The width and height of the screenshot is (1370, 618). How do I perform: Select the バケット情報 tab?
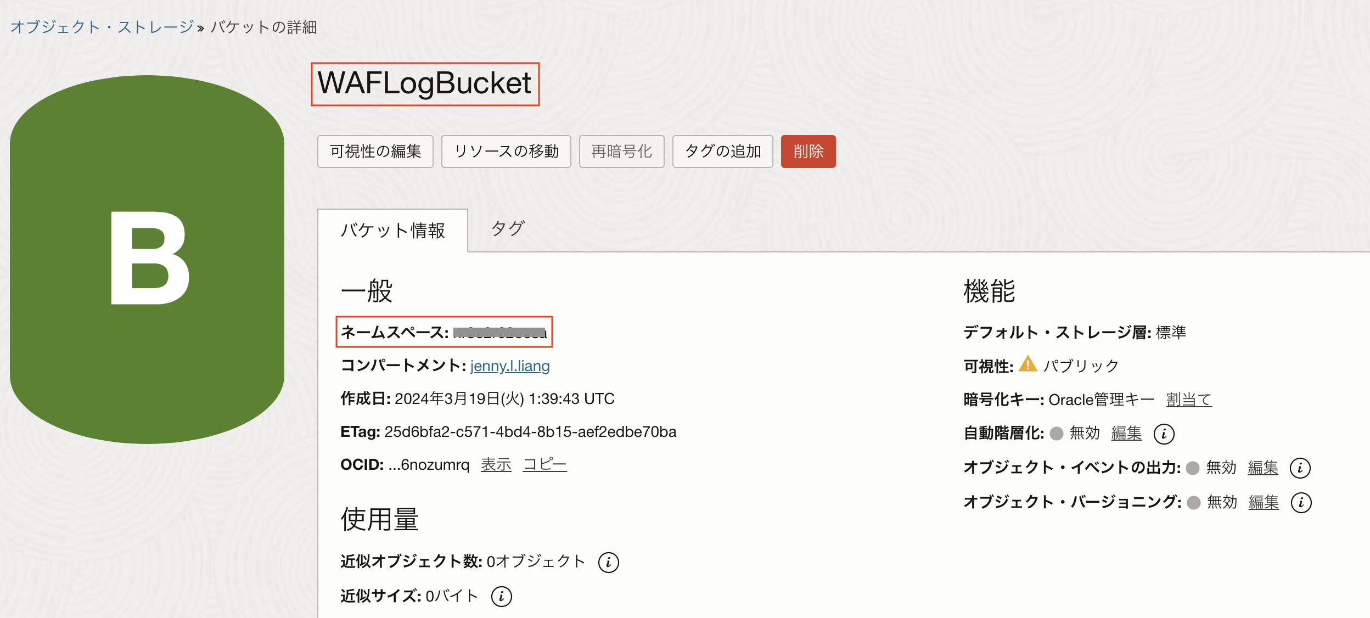pyautogui.click(x=392, y=231)
